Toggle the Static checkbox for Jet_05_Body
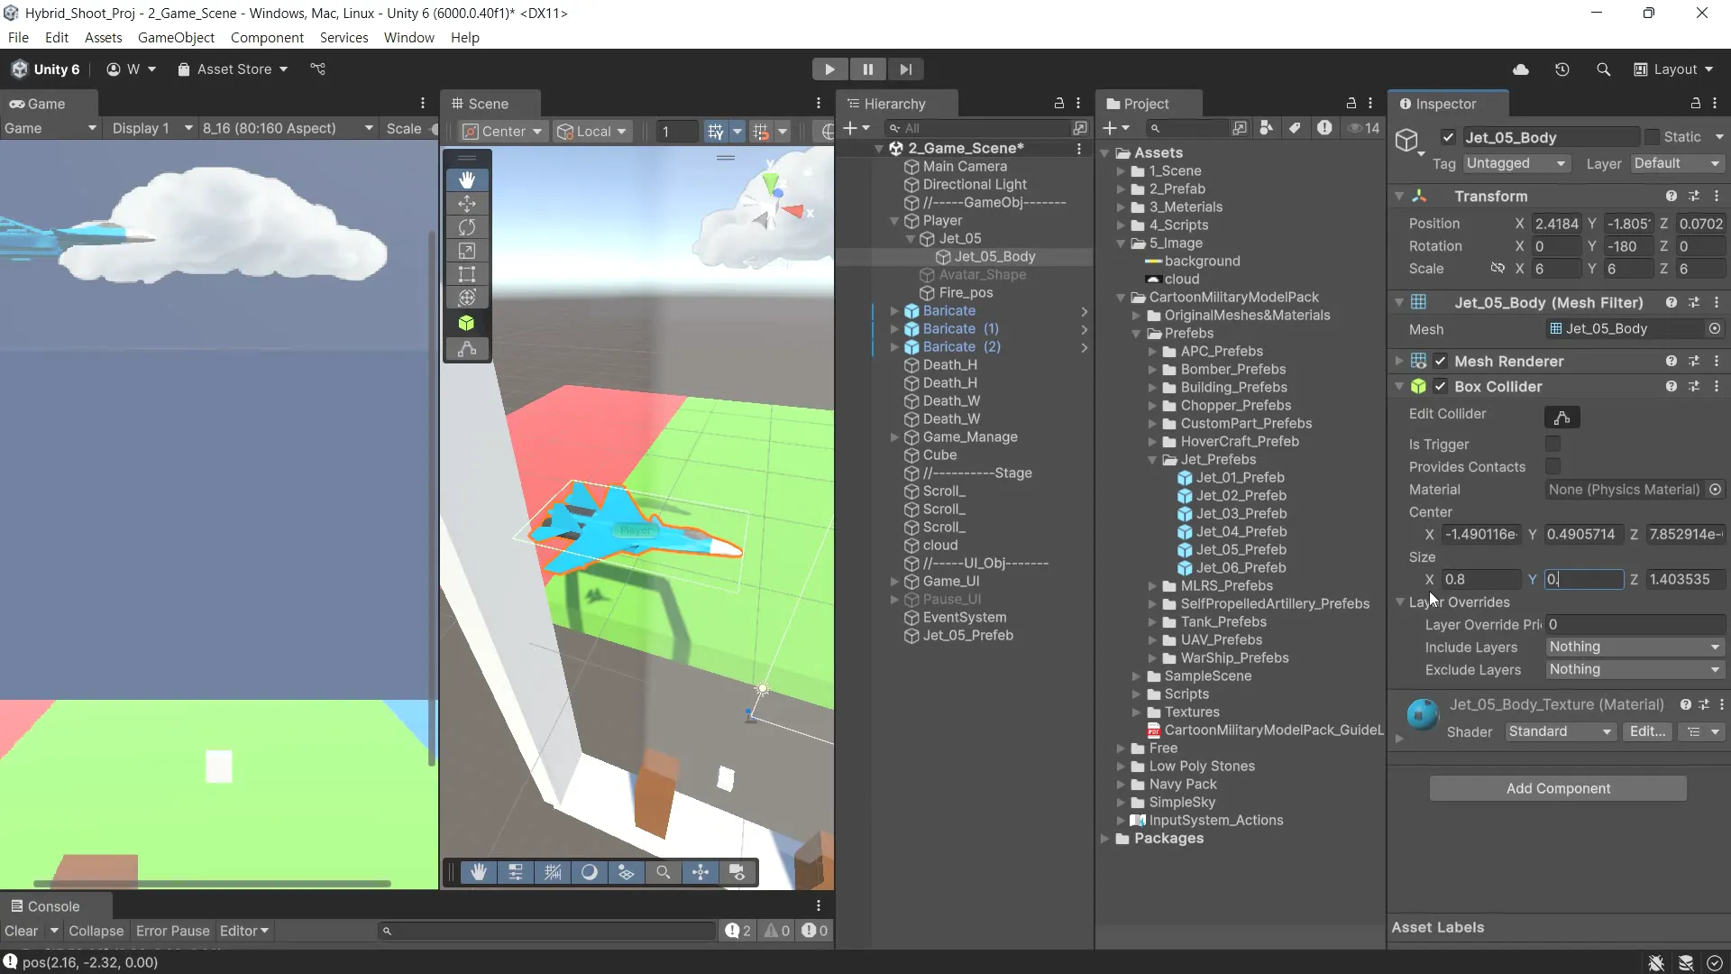1731x974 pixels. [1652, 137]
